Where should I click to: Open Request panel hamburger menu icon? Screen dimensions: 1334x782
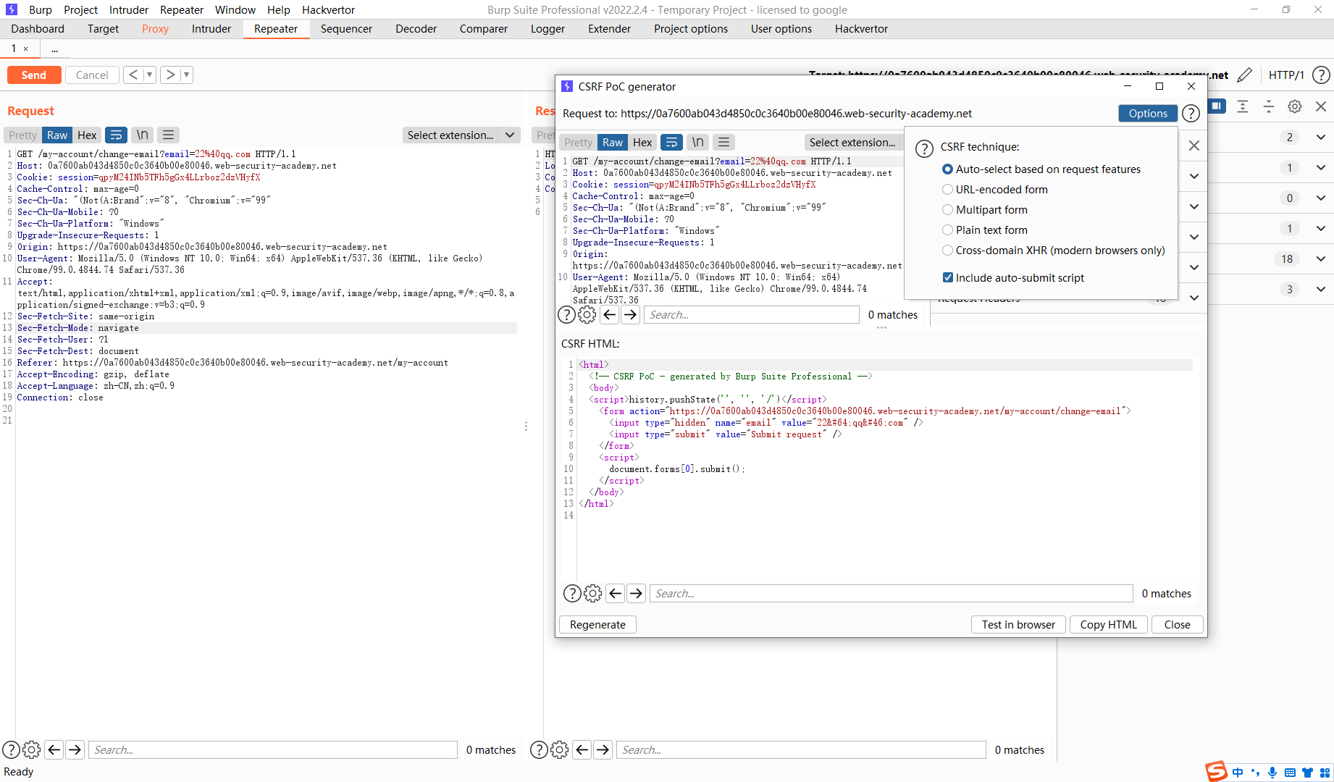click(169, 135)
